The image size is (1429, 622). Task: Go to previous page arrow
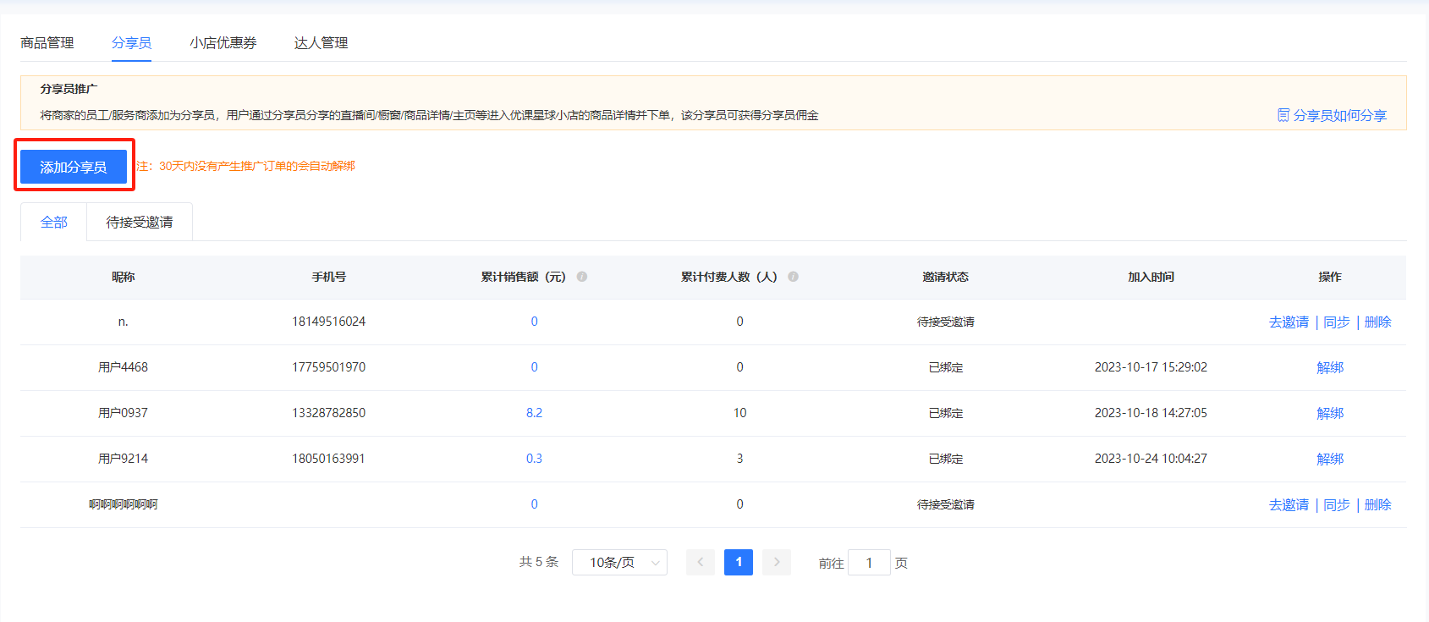[700, 562]
